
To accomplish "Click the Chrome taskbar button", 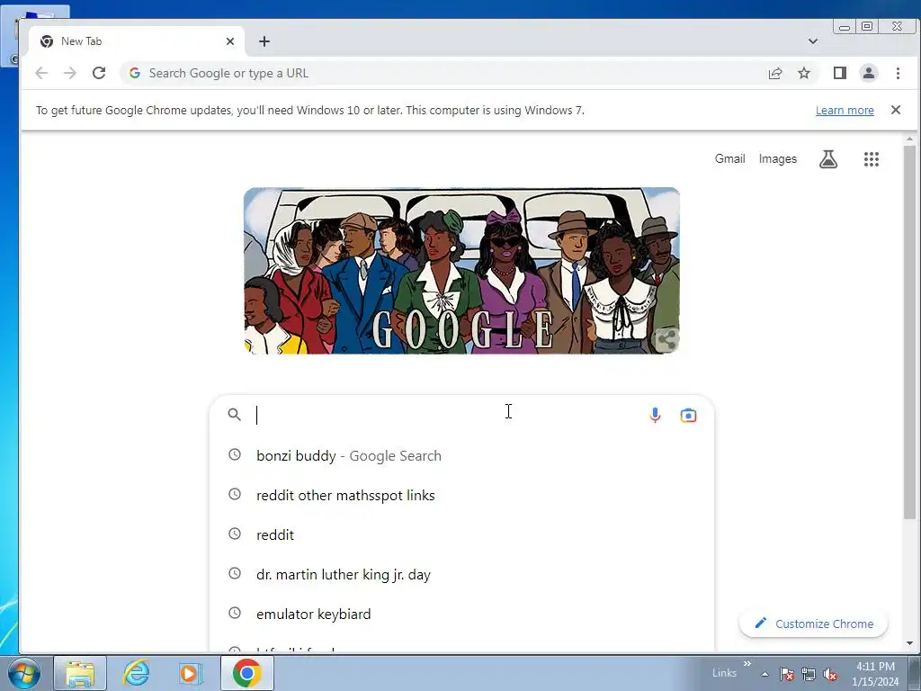I will coord(246,673).
